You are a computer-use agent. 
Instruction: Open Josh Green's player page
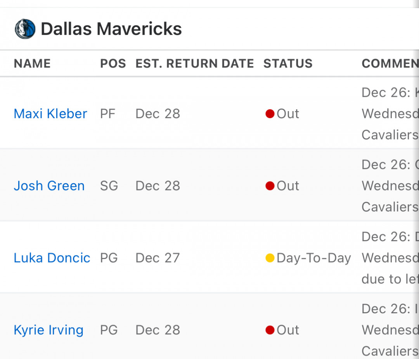point(49,186)
